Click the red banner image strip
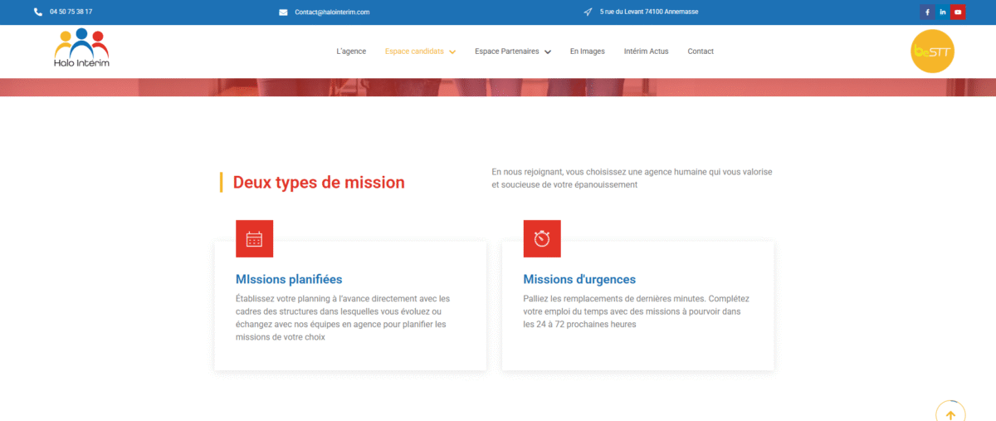Viewport: 996px width, 421px height. pyautogui.click(x=498, y=87)
